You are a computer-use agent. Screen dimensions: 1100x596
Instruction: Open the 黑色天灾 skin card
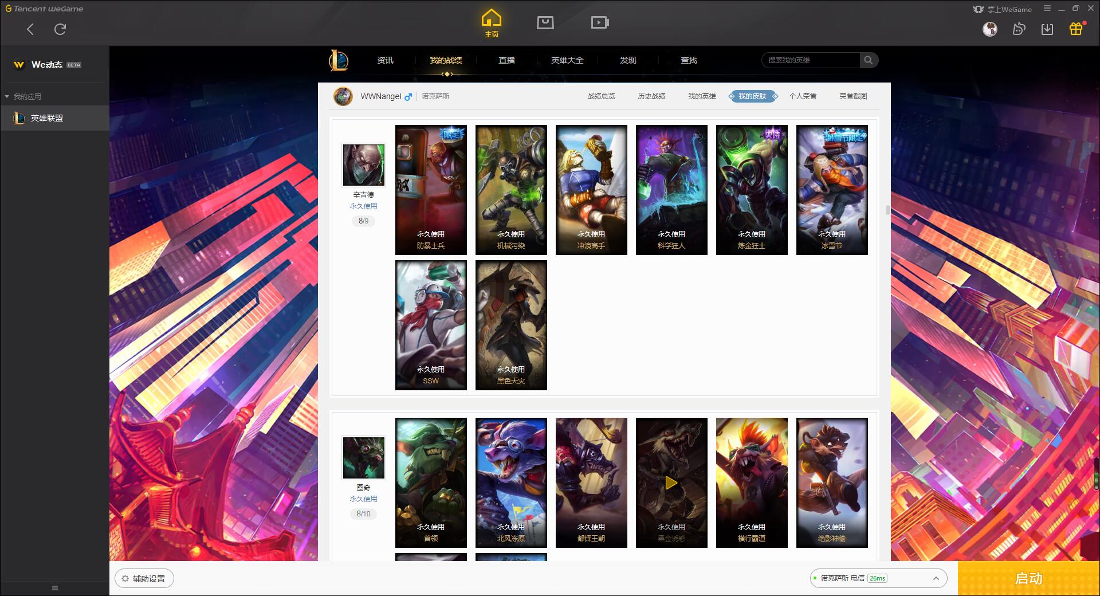(x=511, y=325)
